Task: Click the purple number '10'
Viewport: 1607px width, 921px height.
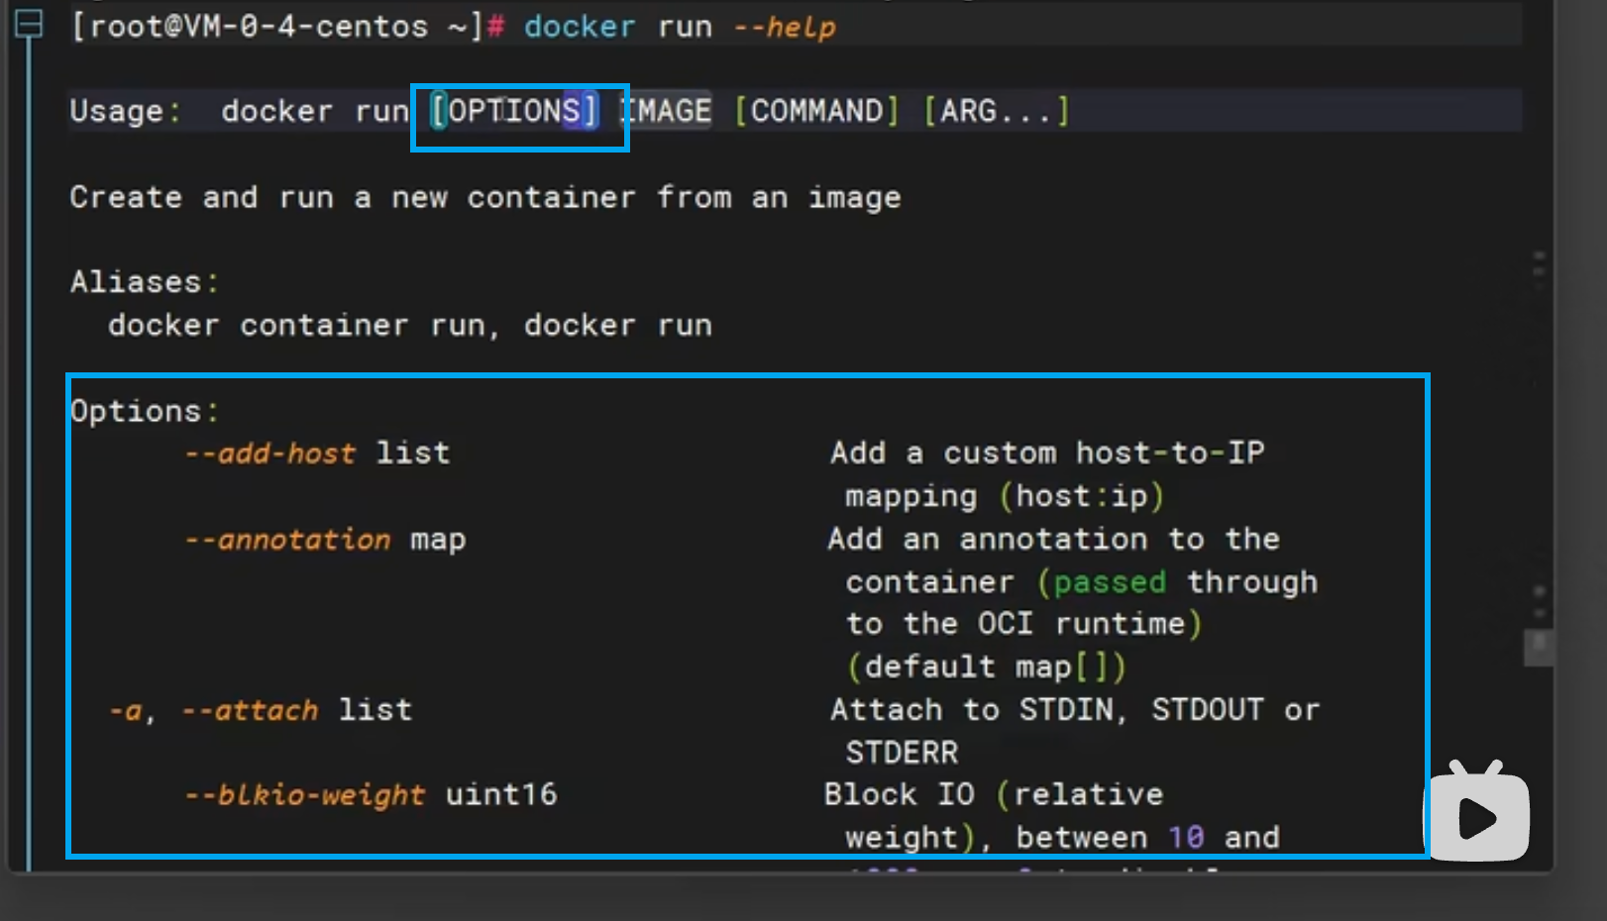Action: pyautogui.click(x=1186, y=838)
